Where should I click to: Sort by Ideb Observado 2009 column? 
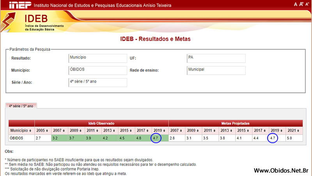(80, 131)
